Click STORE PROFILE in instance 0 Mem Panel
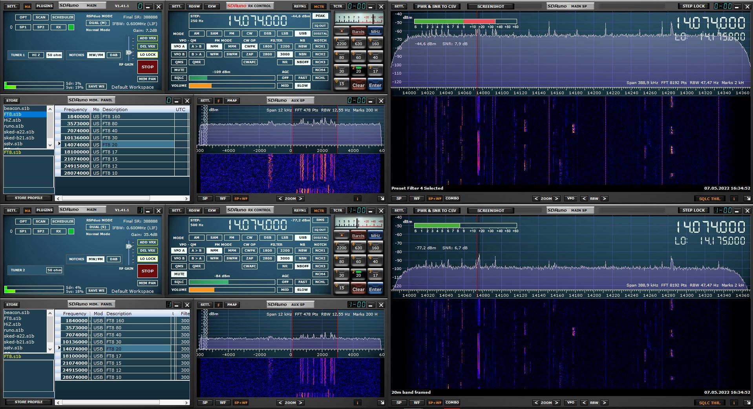Viewport: 753px width, 409px height. pos(29,198)
